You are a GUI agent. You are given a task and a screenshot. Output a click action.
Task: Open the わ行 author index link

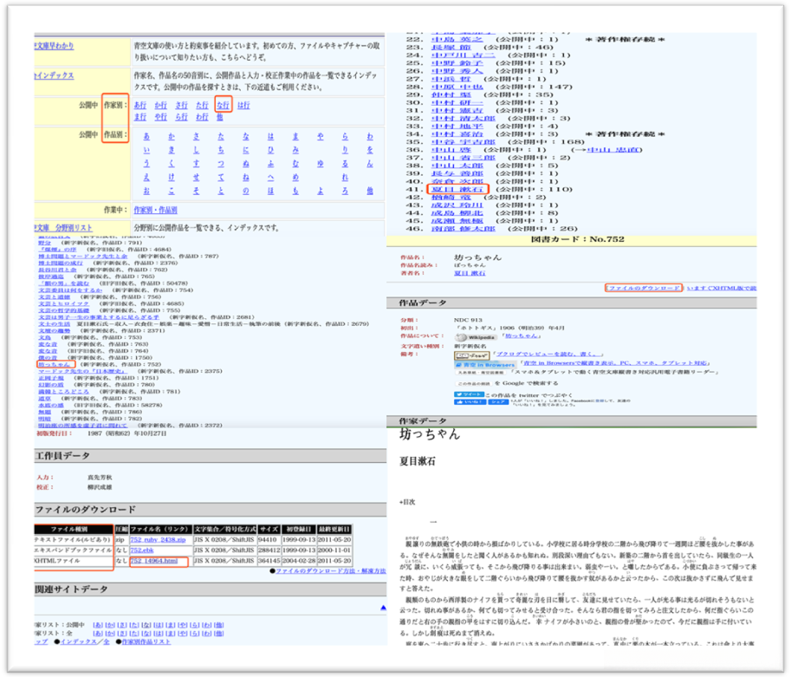click(x=202, y=117)
